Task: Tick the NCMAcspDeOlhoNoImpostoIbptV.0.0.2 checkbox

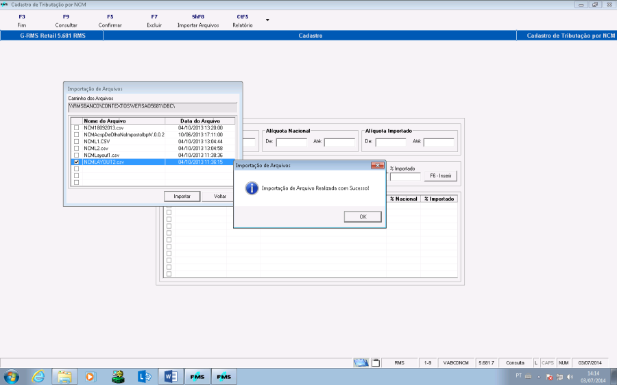Action: pyautogui.click(x=76, y=134)
